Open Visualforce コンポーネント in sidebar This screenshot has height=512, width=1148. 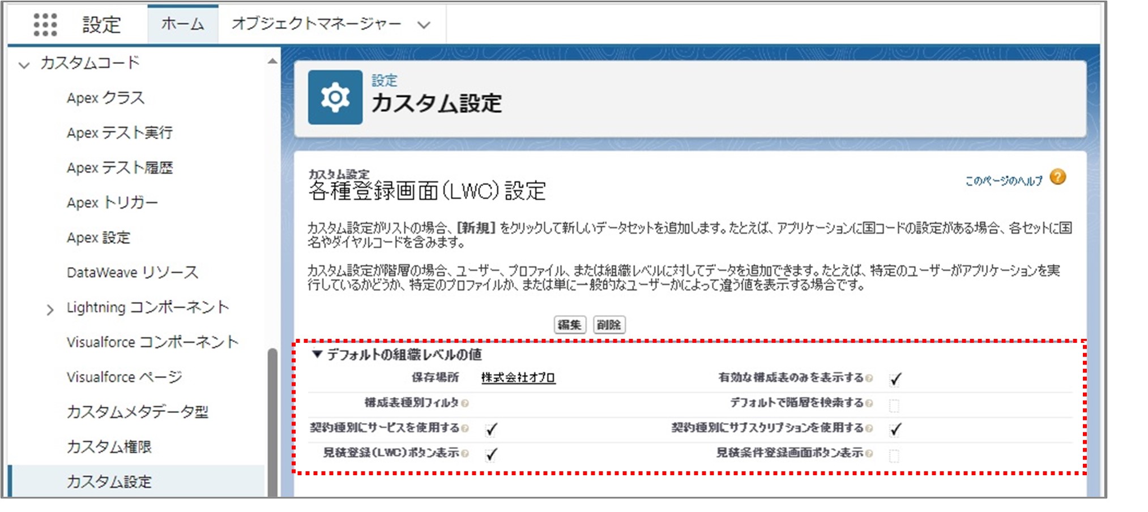click(152, 342)
